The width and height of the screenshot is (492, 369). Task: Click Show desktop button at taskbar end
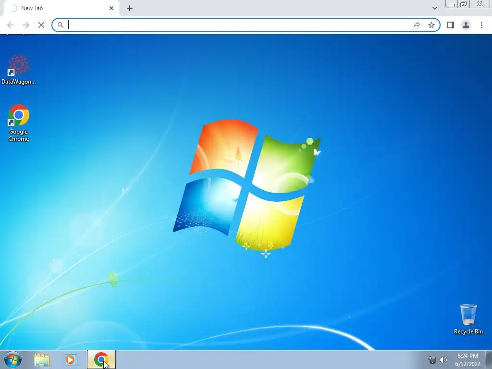tap(488, 359)
